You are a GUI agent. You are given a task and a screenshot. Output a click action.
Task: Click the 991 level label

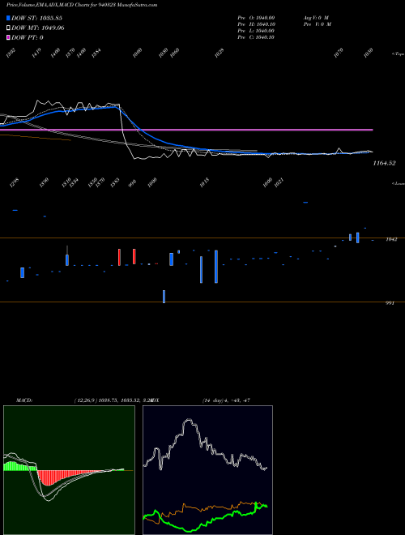[x=390, y=303]
